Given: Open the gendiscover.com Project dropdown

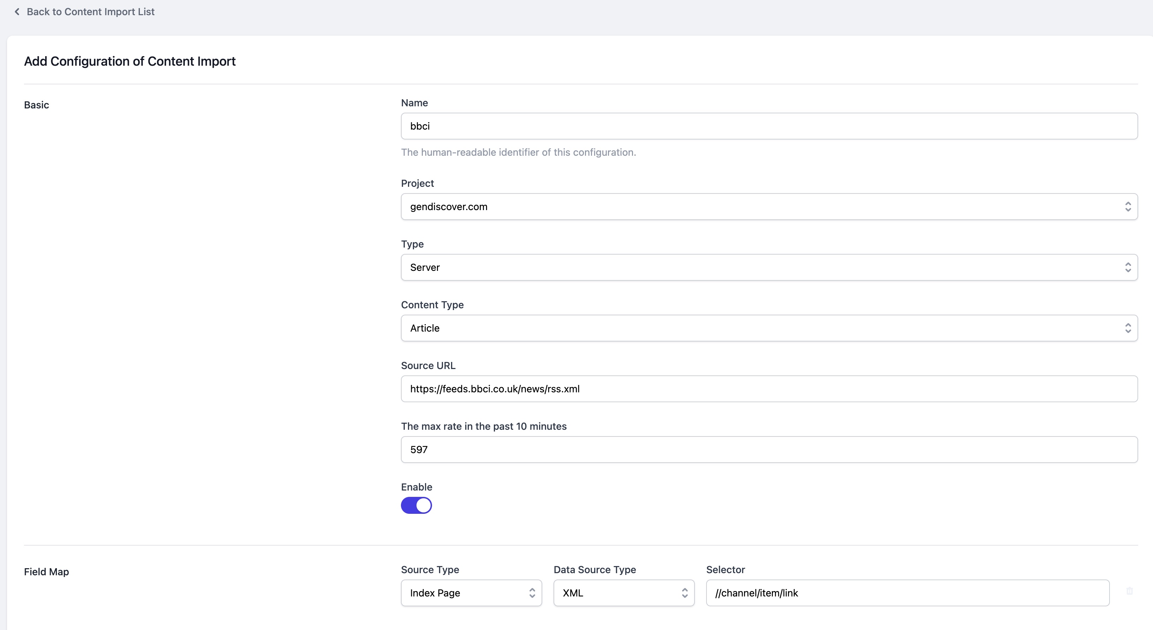Looking at the screenshot, I should coord(761,206).
